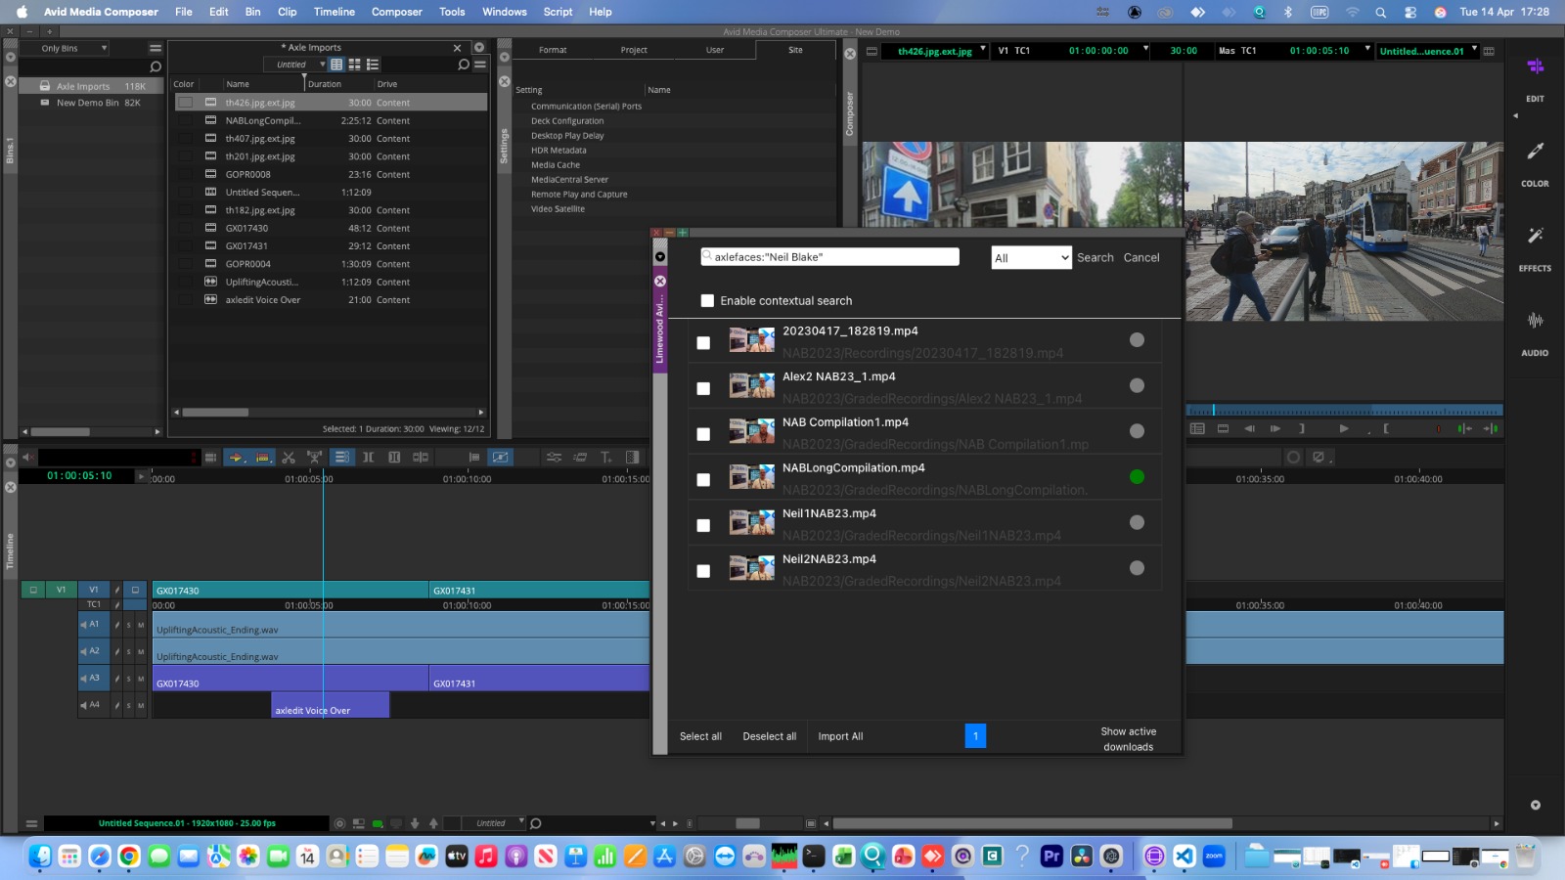Viewport: 1565px width, 880px height.
Task: Click the download status dot for NABLongCompilation.mp4
Action: pos(1137,477)
